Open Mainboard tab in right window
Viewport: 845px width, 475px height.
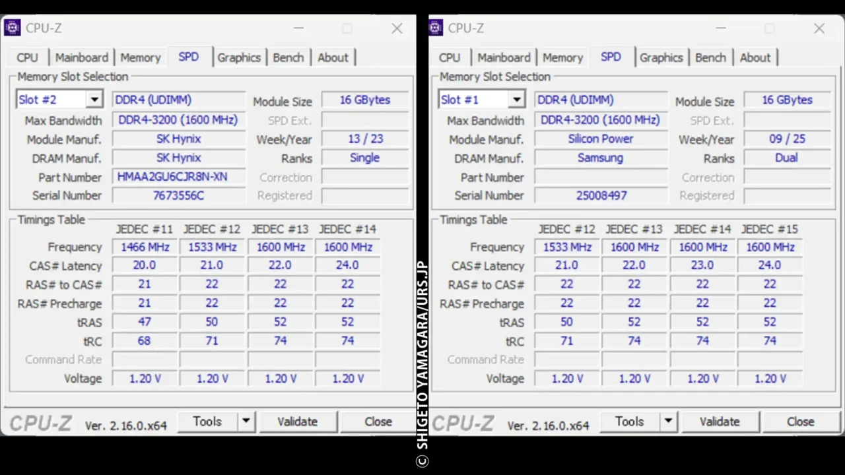point(504,57)
